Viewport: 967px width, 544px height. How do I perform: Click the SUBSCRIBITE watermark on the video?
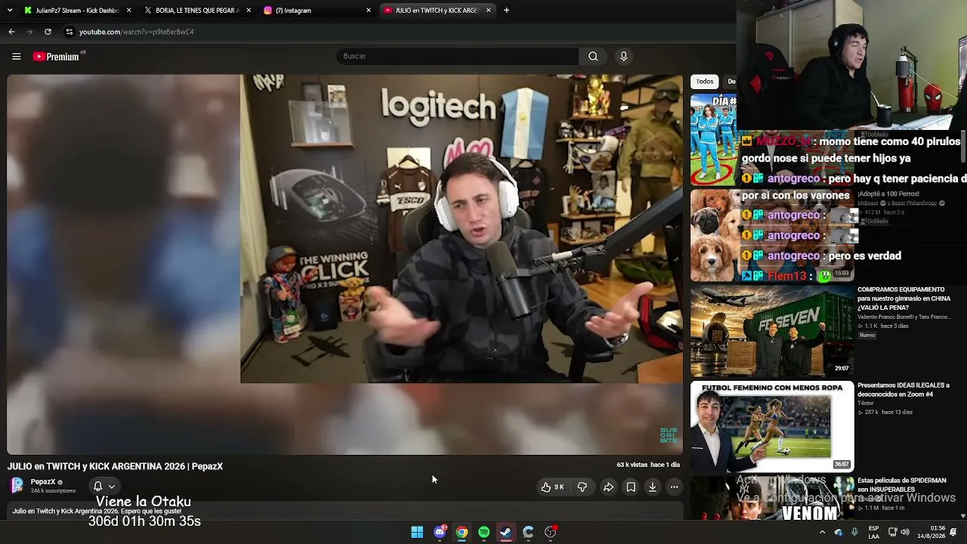click(669, 434)
